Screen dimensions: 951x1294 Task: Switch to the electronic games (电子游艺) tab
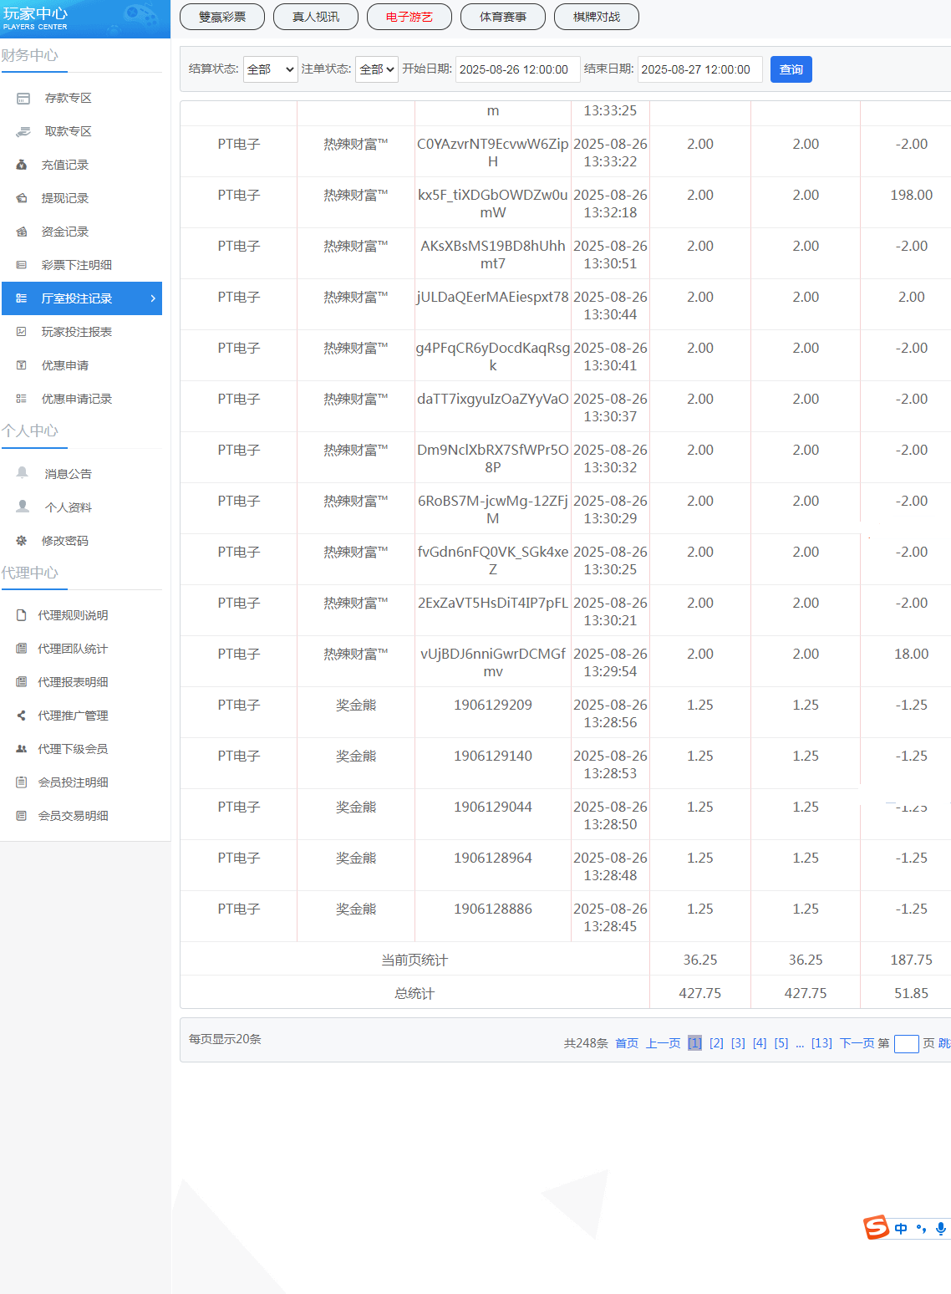[x=409, y=17]
